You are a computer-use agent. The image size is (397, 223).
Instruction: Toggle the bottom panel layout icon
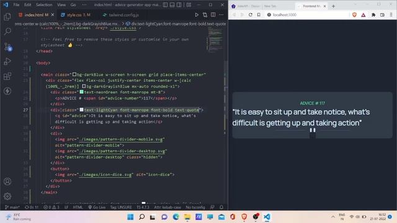tap(172, 5)
